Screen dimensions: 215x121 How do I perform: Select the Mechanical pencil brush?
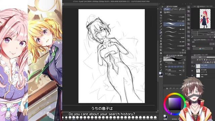tap(174, 33)
